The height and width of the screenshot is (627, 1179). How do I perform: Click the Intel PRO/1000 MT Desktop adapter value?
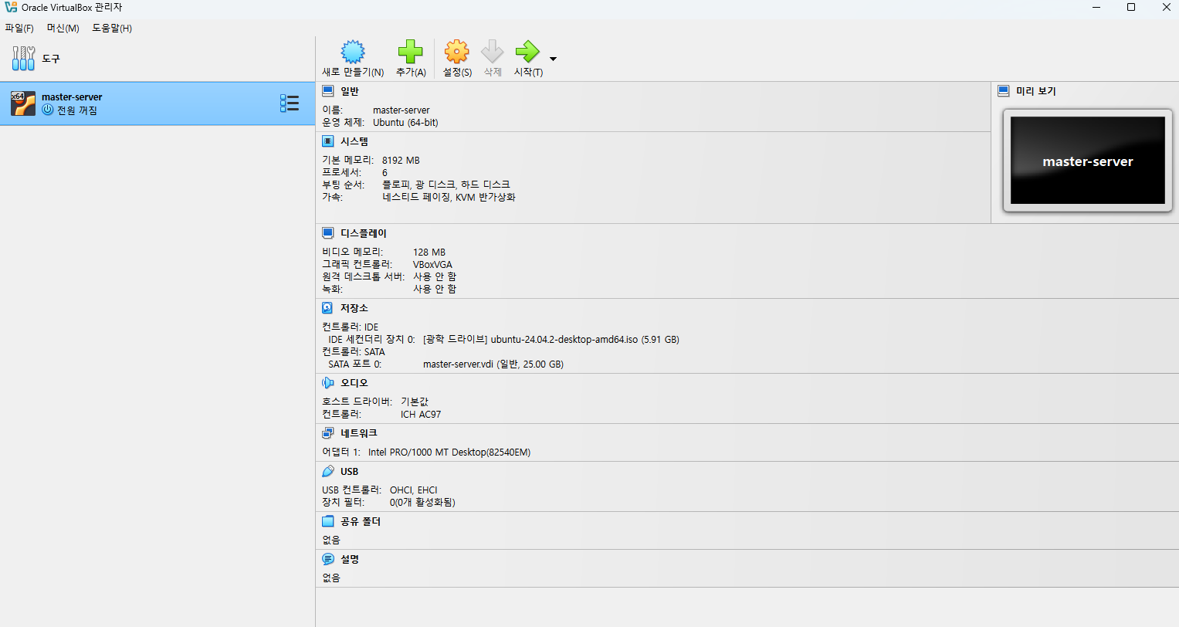(x=449, y=452)
